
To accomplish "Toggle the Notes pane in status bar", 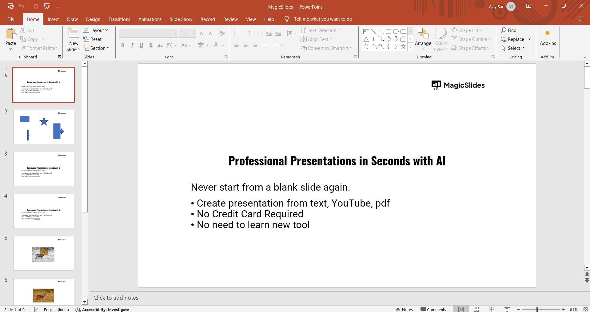I will [404, 309].
